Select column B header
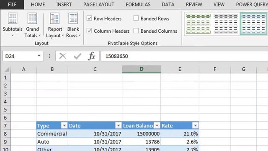This screenshot has height=151, width=268. [x=52, y=69]
